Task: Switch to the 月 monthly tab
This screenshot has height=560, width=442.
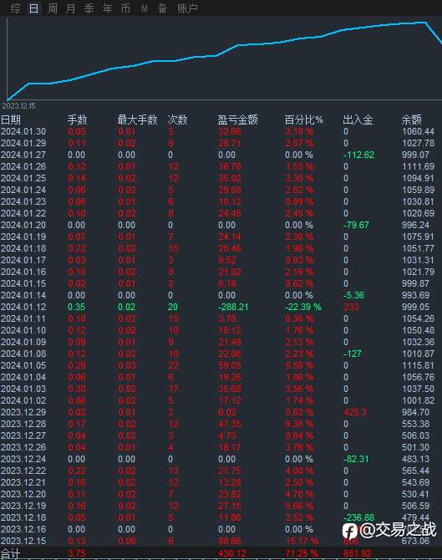Action: click(x=71, y=8)
